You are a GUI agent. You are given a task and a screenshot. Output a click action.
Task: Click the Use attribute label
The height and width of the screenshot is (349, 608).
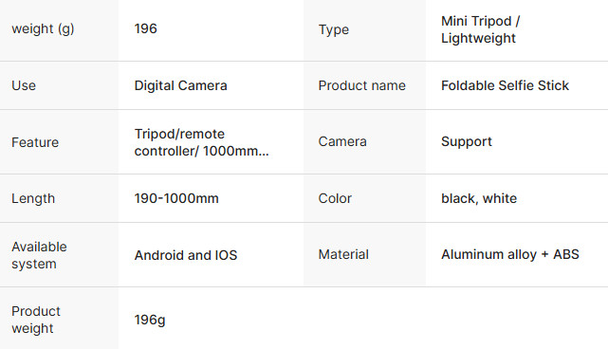(x=24, y=85)
